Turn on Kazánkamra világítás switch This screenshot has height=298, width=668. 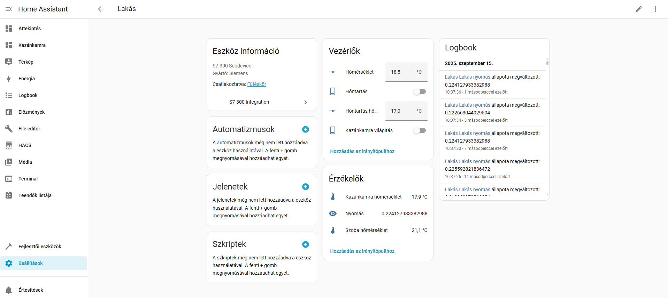[420, 130]
